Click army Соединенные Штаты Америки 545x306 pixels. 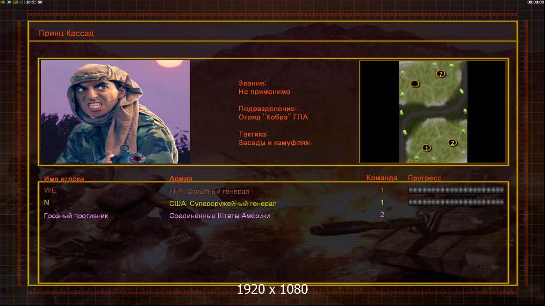[220, 216]
